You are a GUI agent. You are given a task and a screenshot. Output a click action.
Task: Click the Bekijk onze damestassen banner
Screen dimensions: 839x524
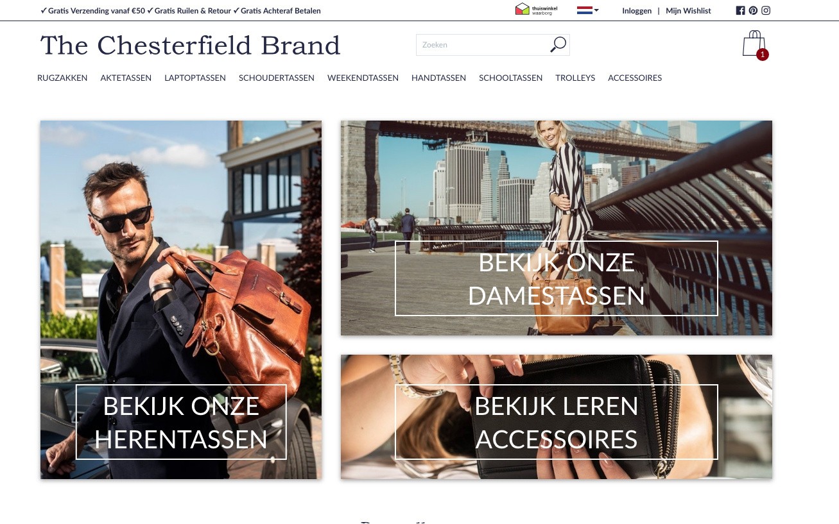click(x=557, y=228)
